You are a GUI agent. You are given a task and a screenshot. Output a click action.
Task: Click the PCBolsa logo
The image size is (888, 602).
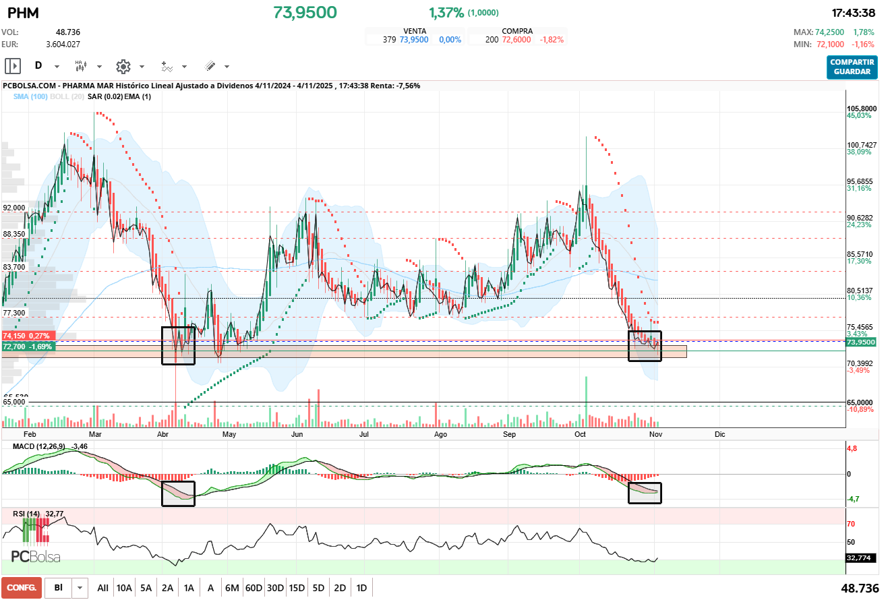pos(36,557)
